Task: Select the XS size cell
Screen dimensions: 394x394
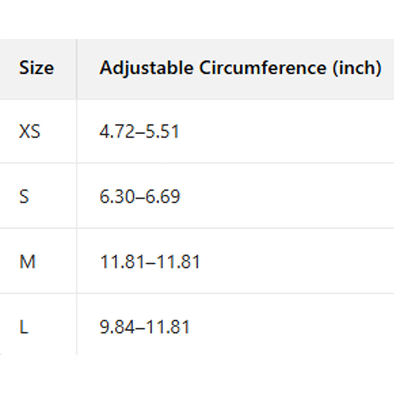Action: tap(30, 132)
